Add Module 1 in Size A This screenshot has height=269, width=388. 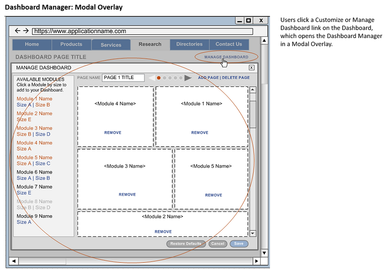(24, 105)
